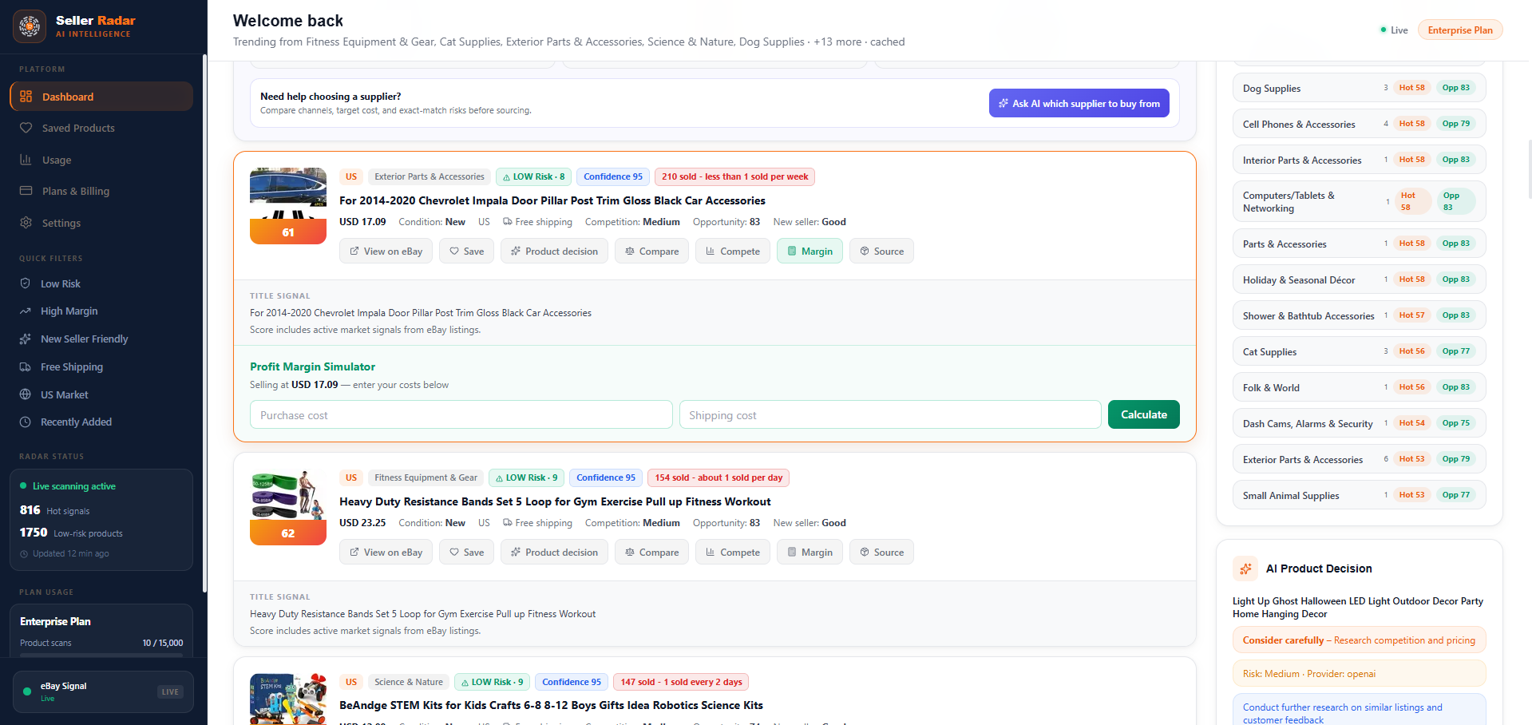Click the card icon beside Plans & Billing
This screenshot has width=1532, height=725.
point(26,191)
